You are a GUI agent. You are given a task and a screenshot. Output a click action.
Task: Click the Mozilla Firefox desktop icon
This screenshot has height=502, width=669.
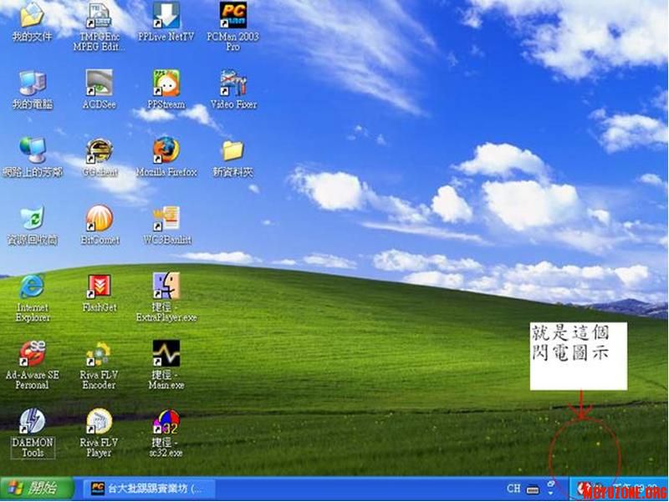click(x=166, y=151)
